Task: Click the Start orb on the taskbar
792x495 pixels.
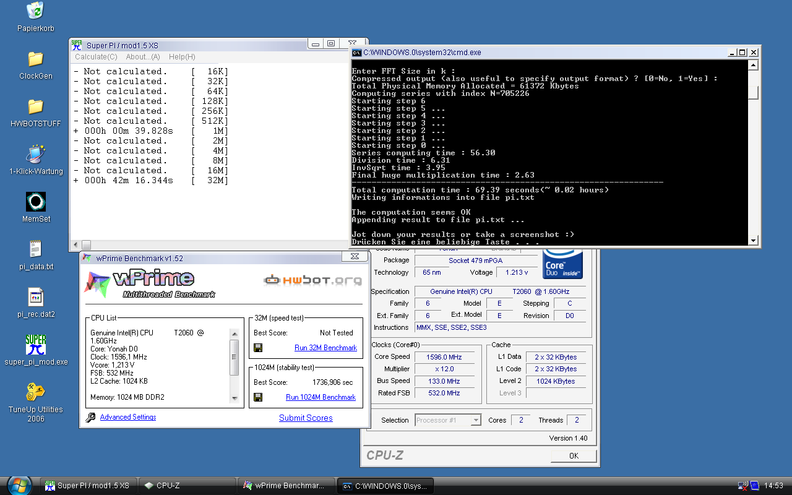Action: 19,486
